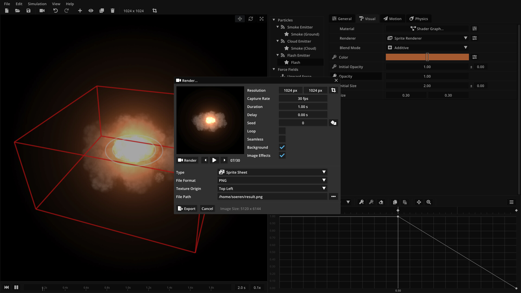
Task: Click the undo arrow icon
Action: 55,11
